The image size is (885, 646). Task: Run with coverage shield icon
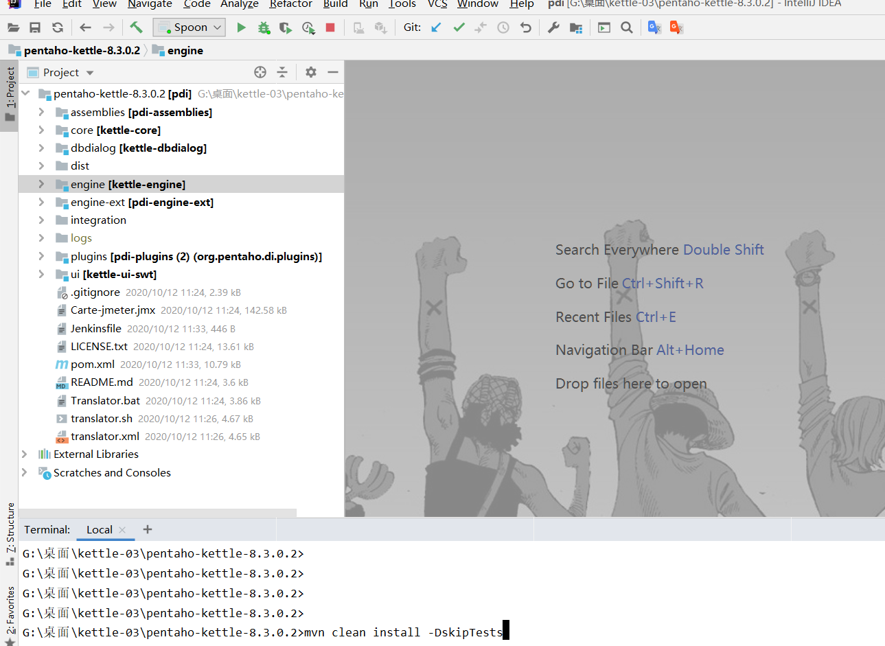click(x=286, y=27)
